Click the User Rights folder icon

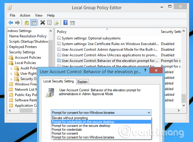tap(17, 74)
